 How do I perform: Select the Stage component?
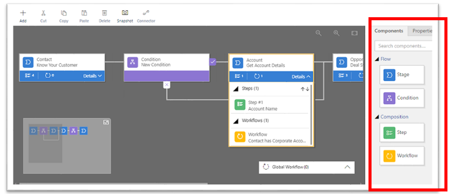402,75
